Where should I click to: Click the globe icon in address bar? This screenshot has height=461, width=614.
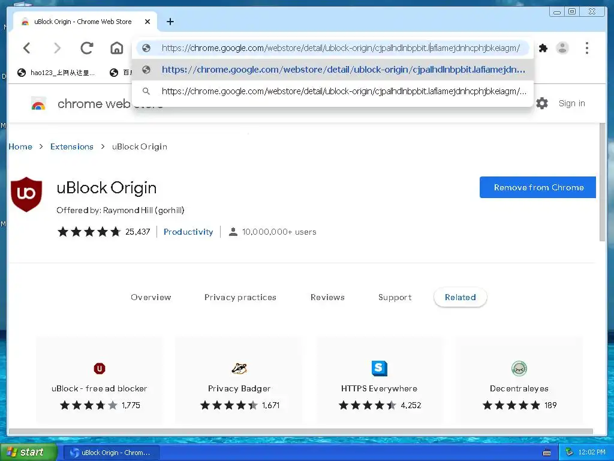(146, 48)
